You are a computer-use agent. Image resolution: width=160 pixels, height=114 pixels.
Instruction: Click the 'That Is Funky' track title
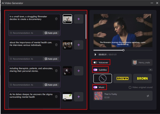click(x=111, y=94)
